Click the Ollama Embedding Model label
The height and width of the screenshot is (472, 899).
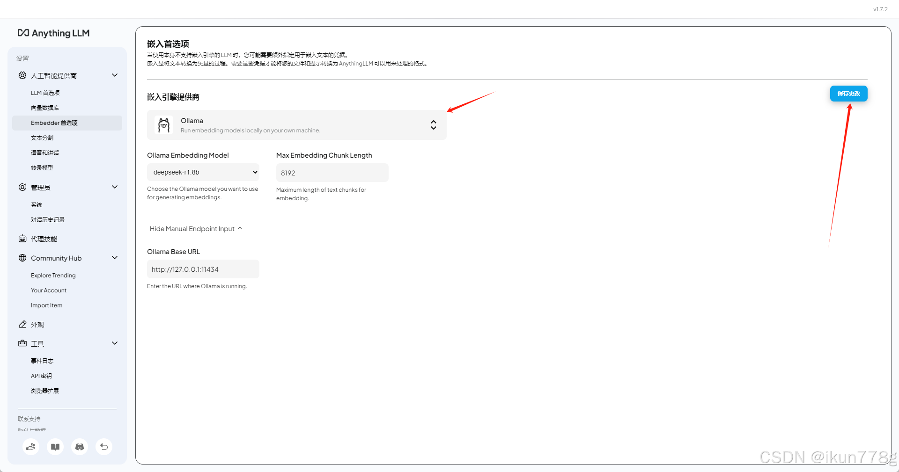(188, 155)
